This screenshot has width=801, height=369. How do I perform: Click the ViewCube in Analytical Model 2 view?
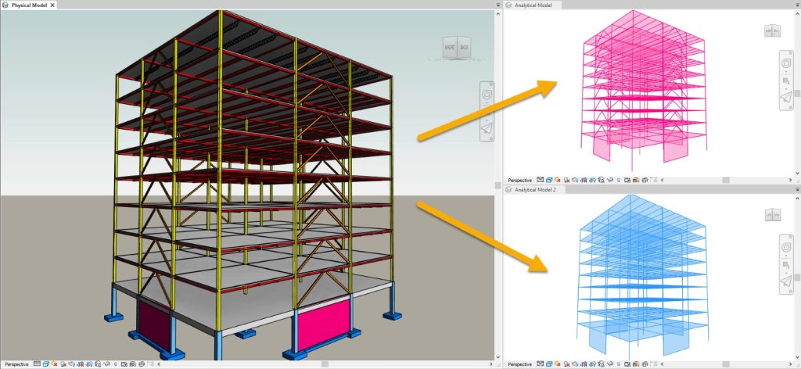772,215
